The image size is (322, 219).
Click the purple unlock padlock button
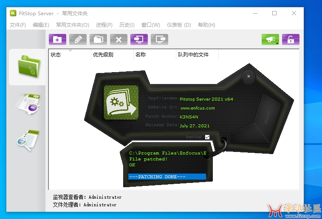(291, 39)
